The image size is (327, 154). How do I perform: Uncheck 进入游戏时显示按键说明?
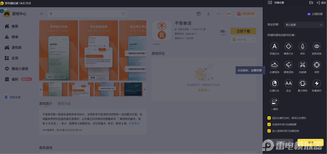[269, 131]
